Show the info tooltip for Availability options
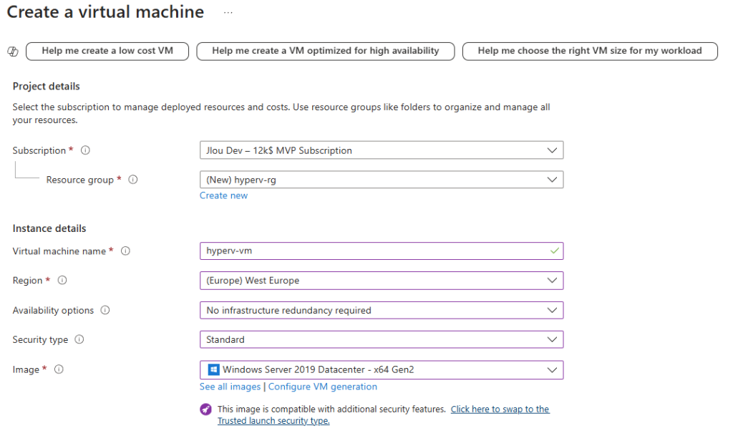 click(105, 310)
